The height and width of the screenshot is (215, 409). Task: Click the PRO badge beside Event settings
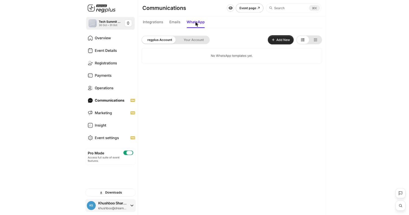click(x=133, y=138)
